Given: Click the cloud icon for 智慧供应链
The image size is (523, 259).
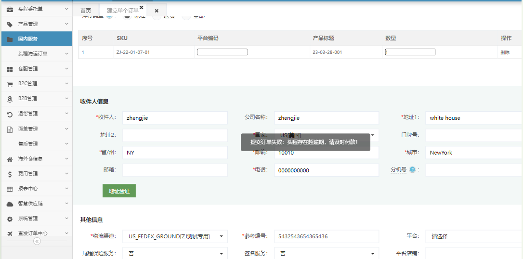Looking at the screenshot, I should click(10, 204).
